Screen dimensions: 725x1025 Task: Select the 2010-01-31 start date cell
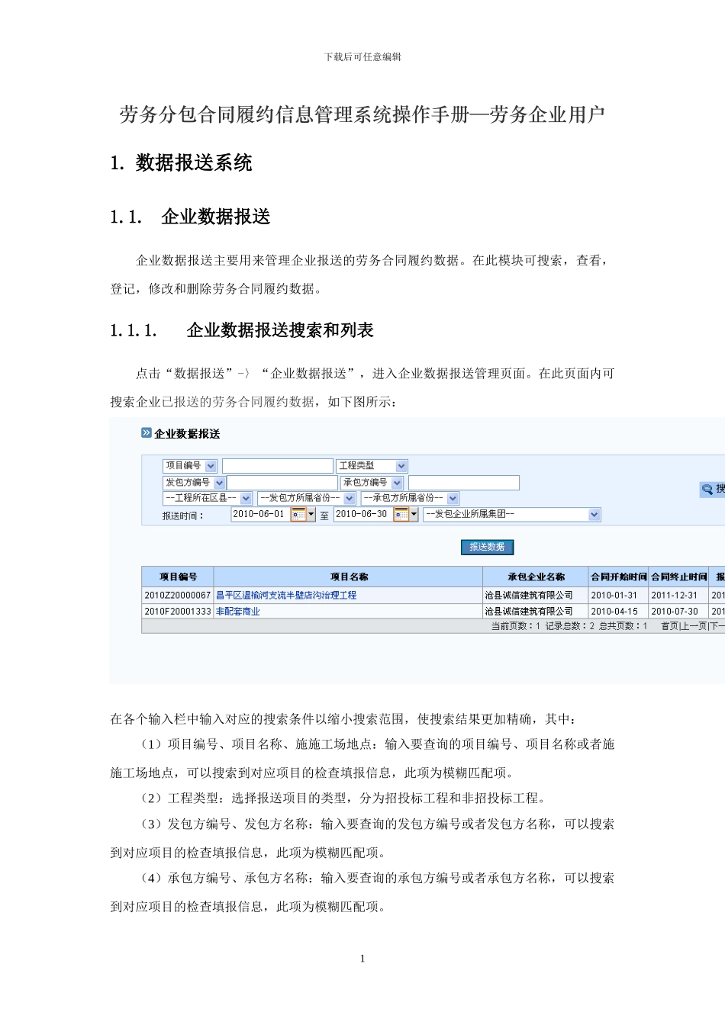point(619,595)
